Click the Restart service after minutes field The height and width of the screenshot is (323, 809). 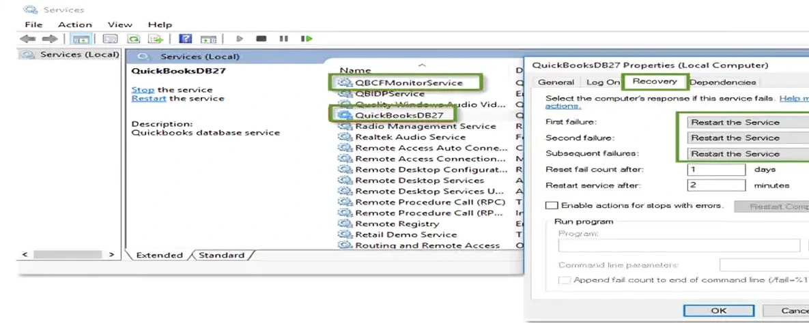tap(716, 185)
